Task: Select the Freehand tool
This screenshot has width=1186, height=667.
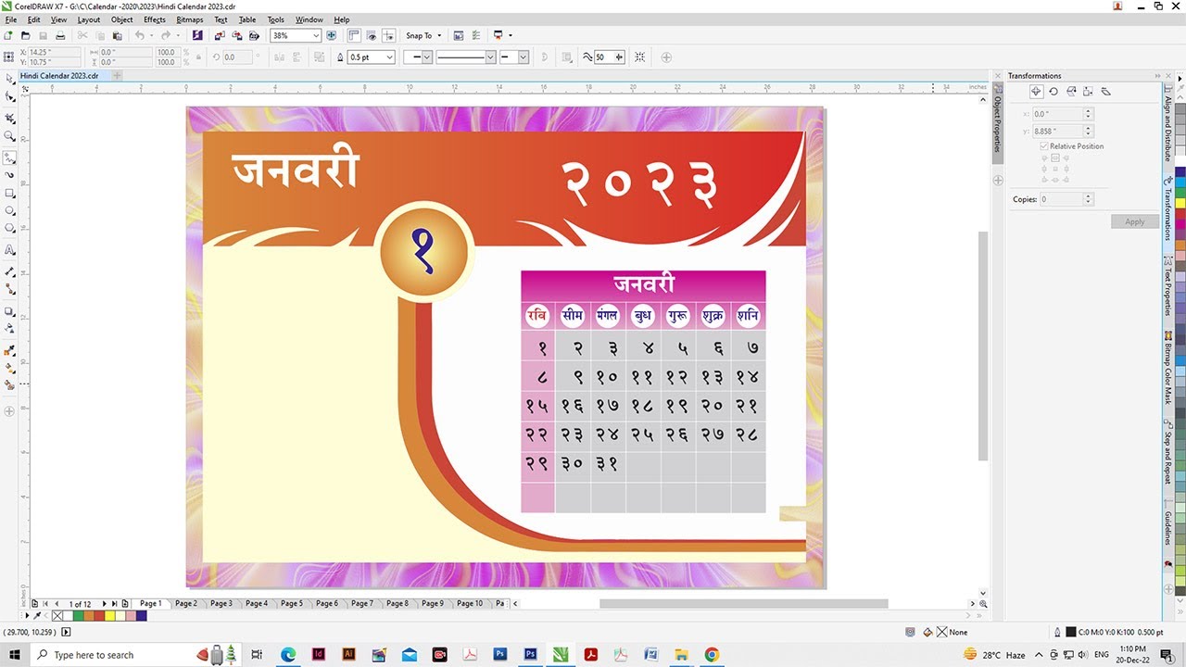Action: click(x=10, y=158)
